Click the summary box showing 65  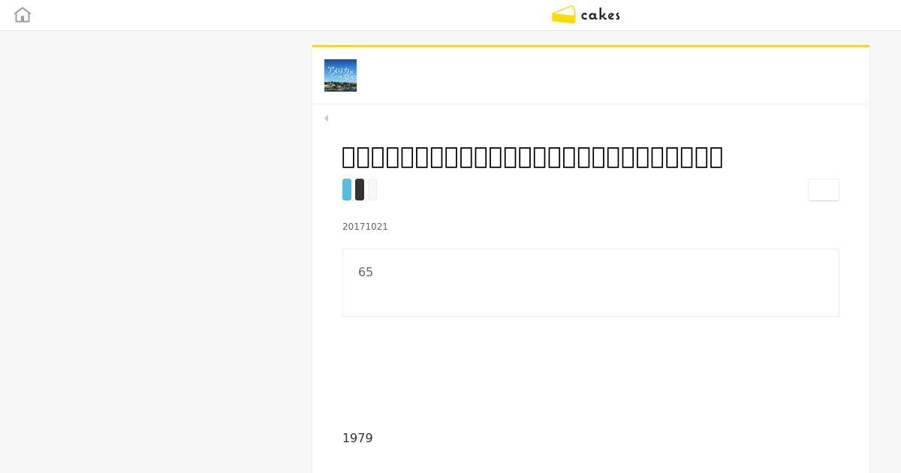click(591, 282)
